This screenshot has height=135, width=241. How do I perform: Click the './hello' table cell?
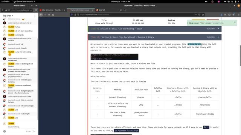click(x=178, y=97)
